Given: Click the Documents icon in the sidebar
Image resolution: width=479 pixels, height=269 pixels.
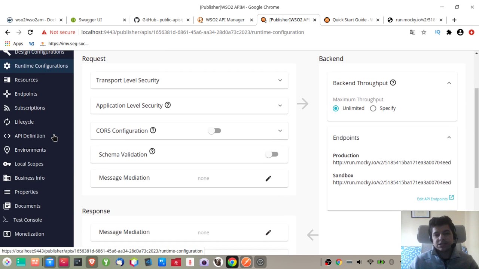Looking at the screenshot, I should tap(7, 206).
